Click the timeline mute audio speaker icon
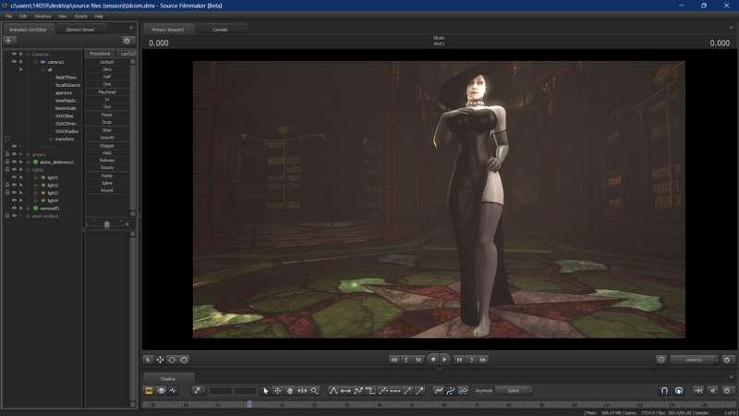 712,390
